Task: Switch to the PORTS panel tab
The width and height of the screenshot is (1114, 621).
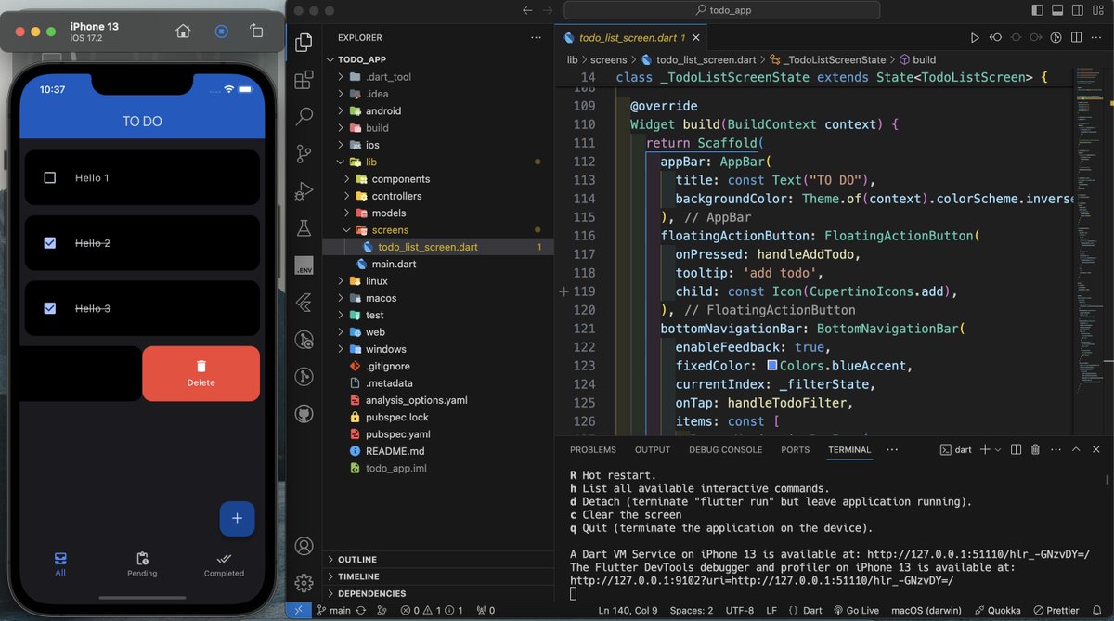Action: pyautogui.click(x=795, y=449)
